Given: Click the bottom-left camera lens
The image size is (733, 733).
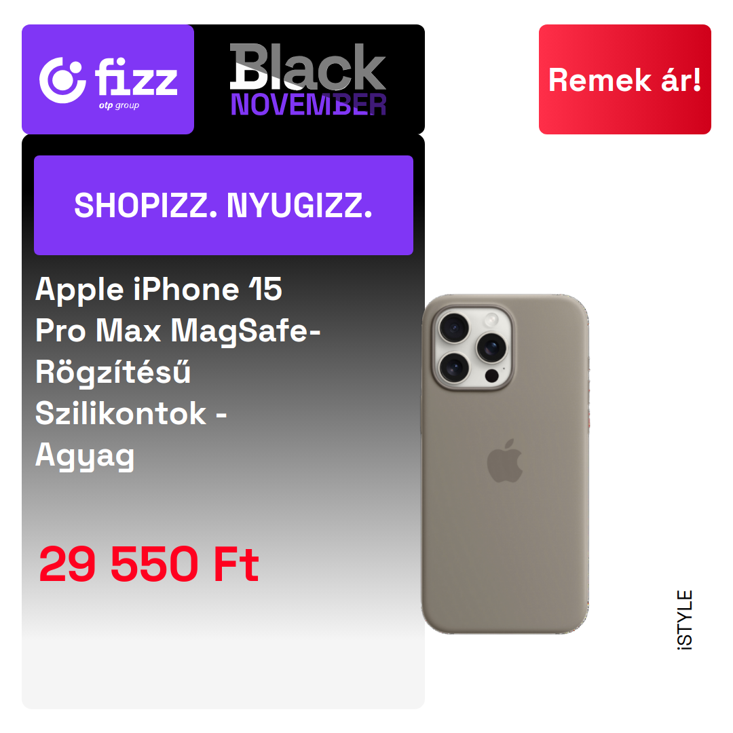Looking at the screenshot, I should tap(453, 368).
